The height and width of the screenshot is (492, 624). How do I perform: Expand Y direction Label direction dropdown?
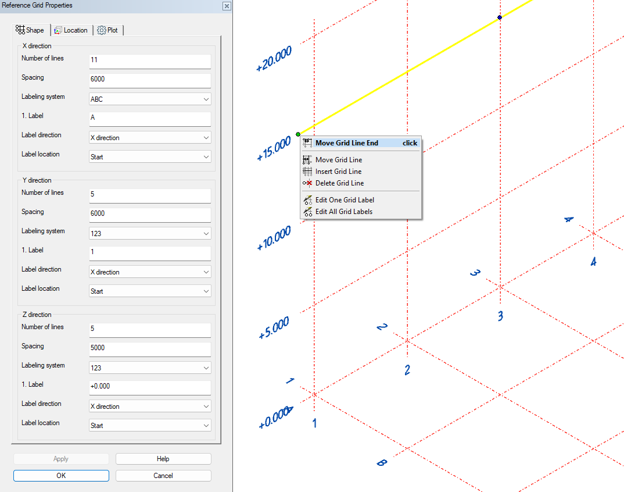coord(150,272)
